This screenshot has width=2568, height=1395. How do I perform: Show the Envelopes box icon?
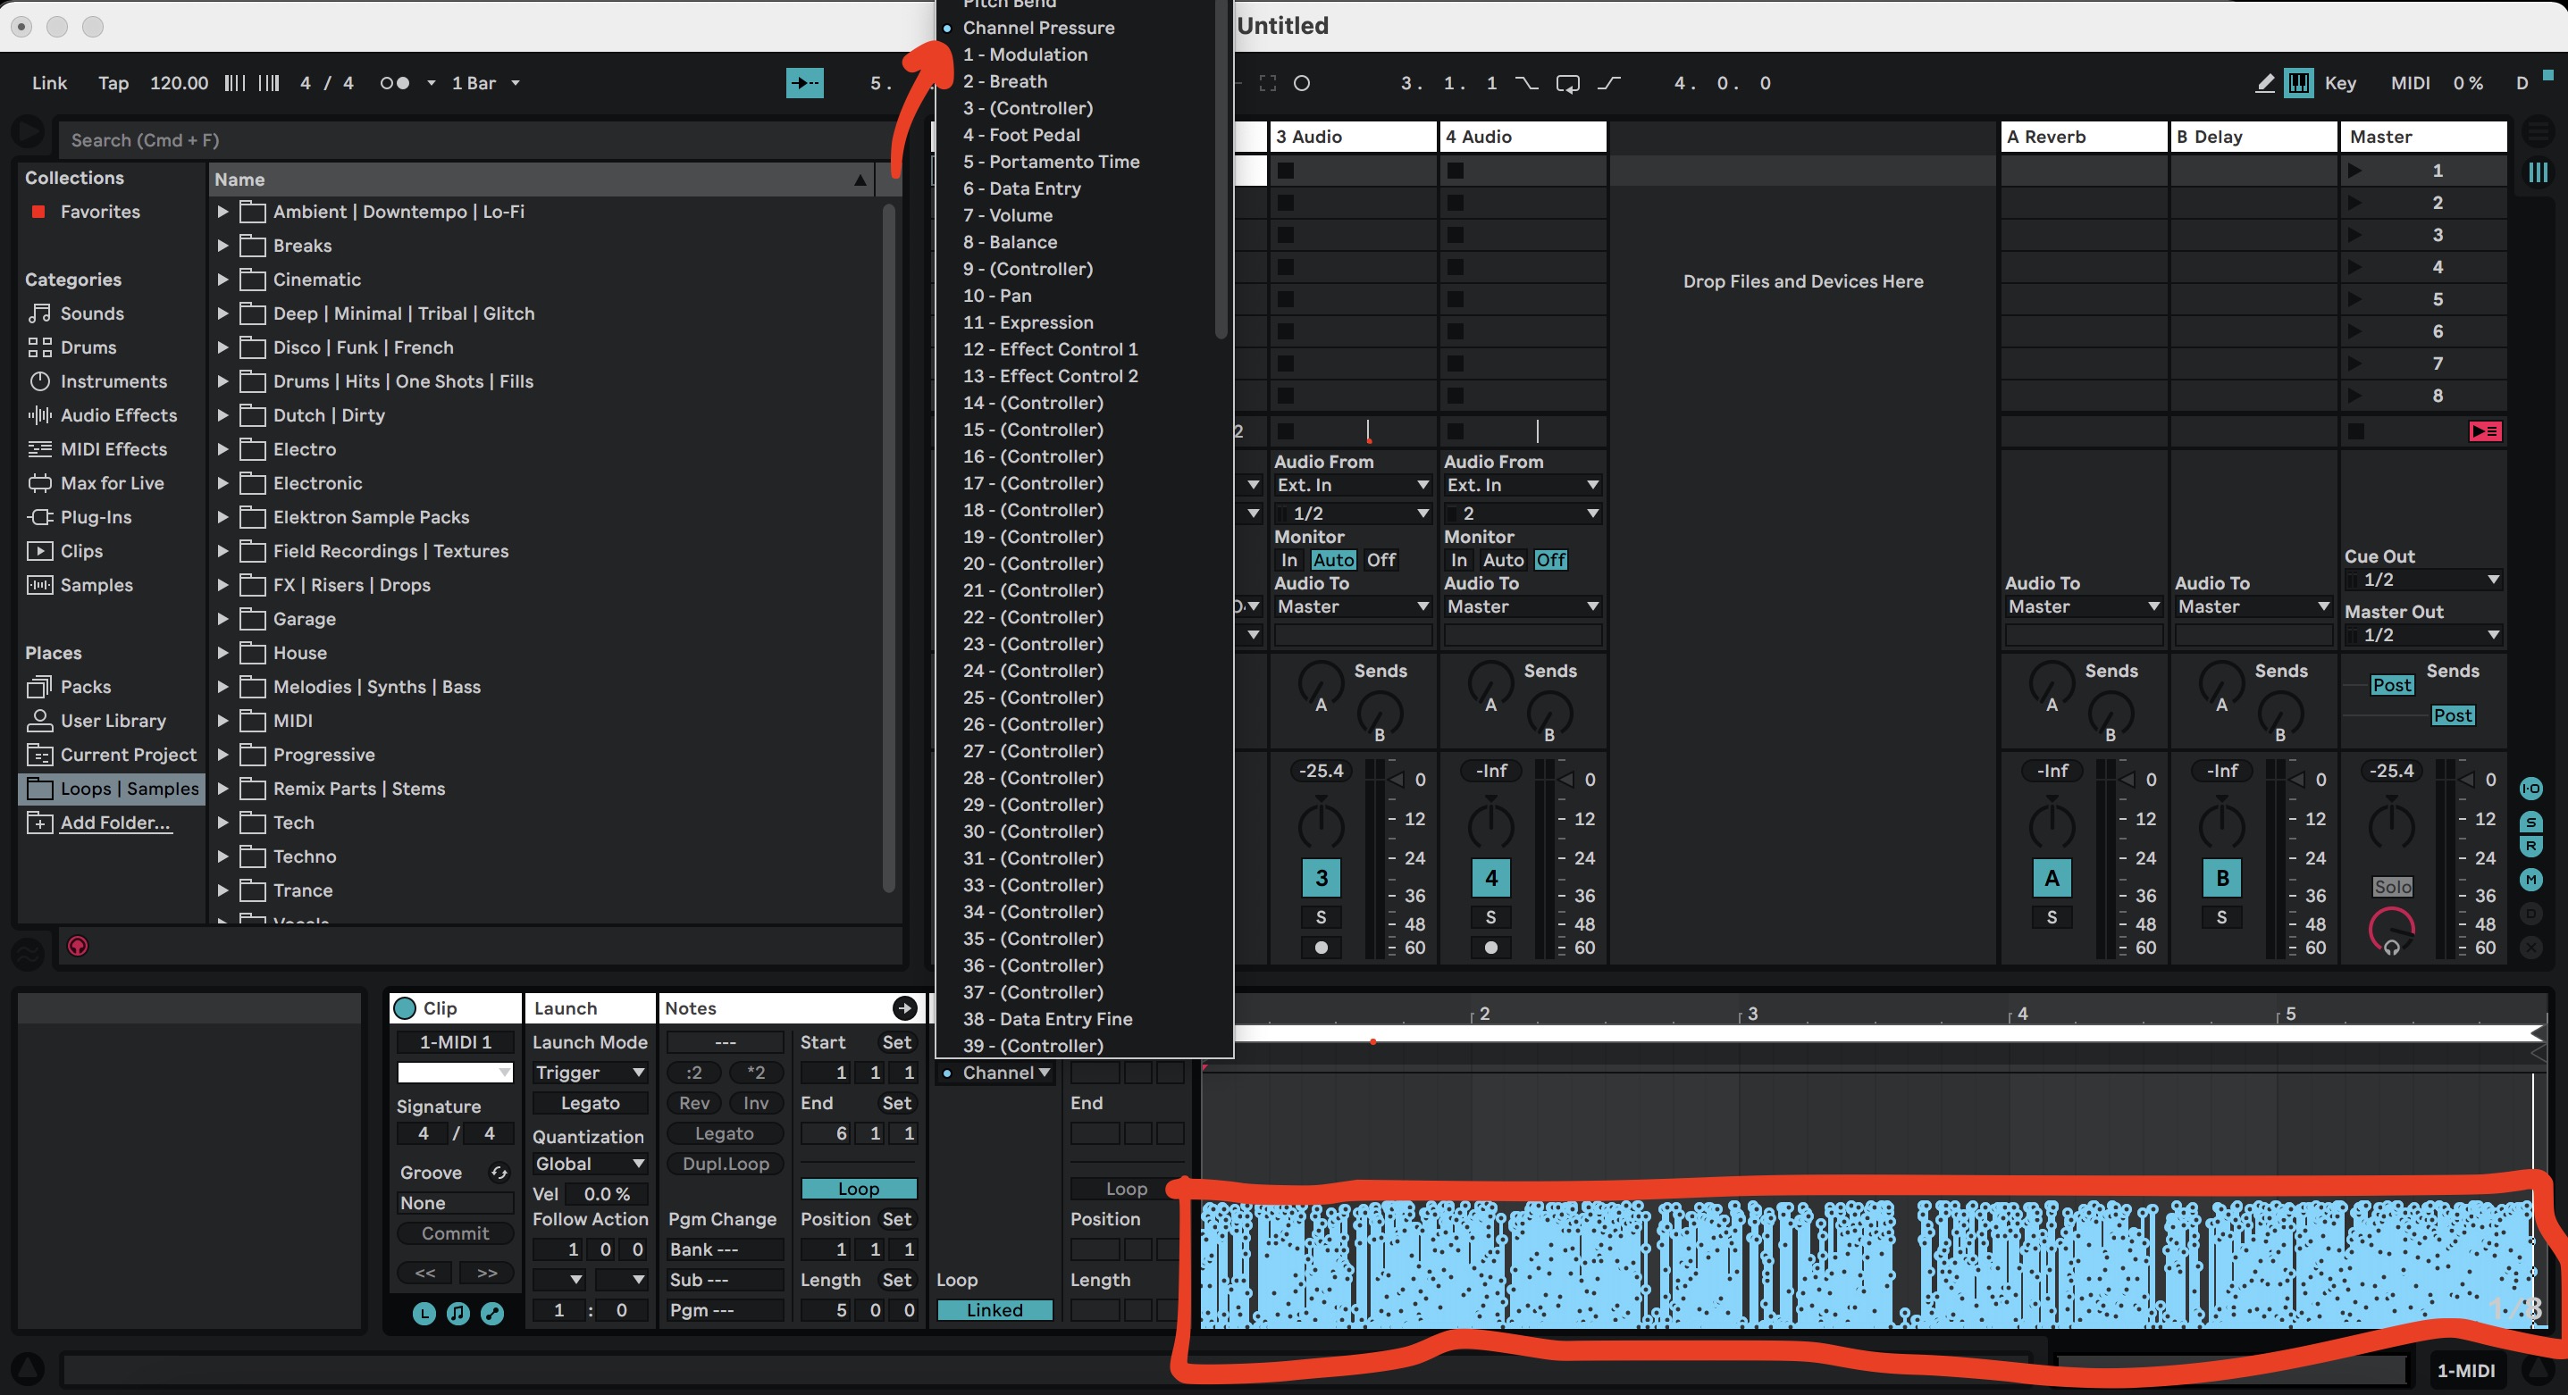(491, 1314)
